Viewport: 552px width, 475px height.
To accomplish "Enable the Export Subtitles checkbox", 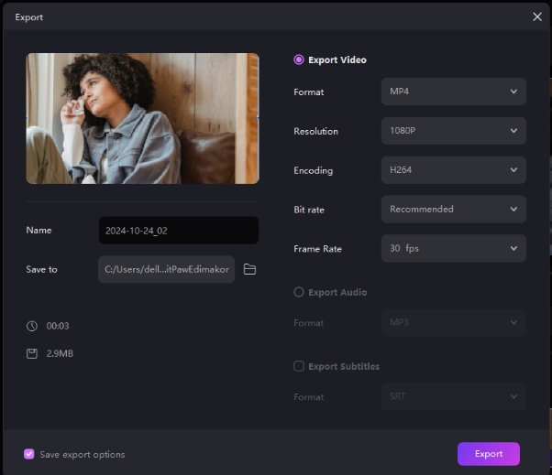I will 299,366.
